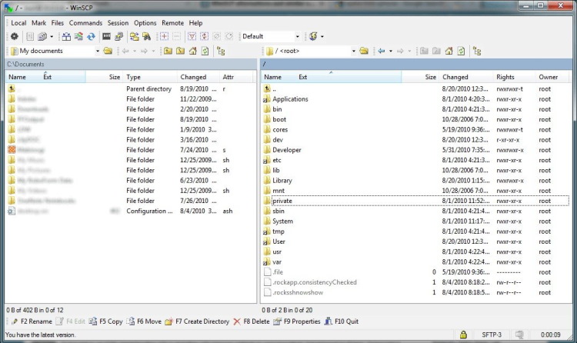Go to remote home directory icon

pyautogui.click(x=449, y=51)
